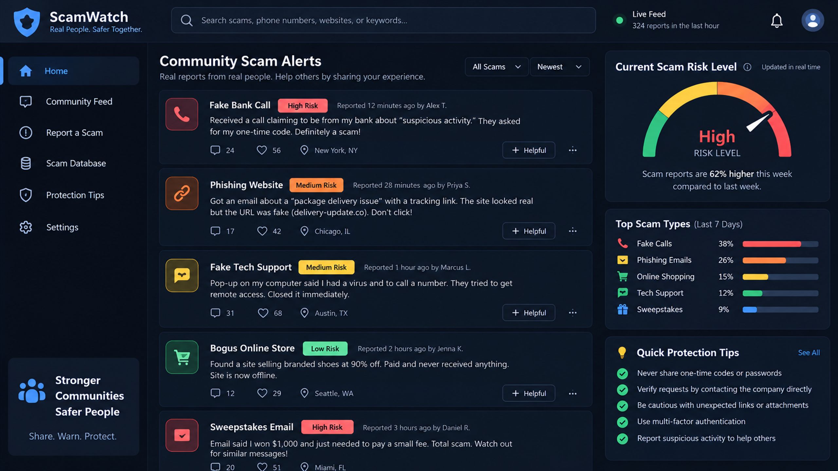Open more options for Bogus Online Store
The image size is (838, 471).
tap(573, 393)
